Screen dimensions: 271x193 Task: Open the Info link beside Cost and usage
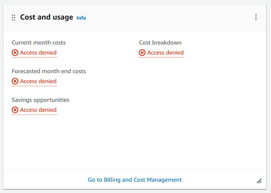tap(81, 18)
